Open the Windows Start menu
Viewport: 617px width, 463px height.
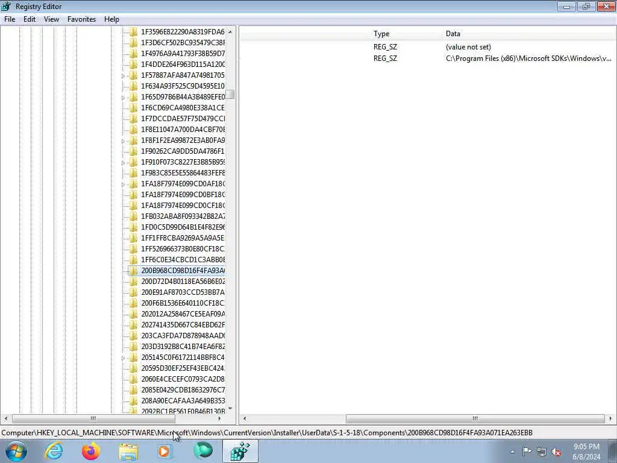(16, 452)
